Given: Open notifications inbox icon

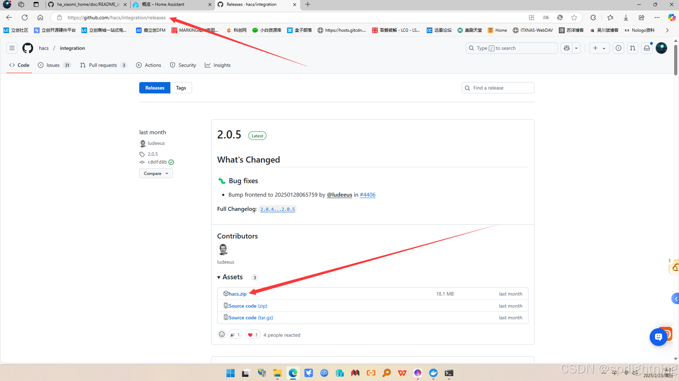Looking at the screenshot, I should pyautogui.click(x=647, y=48).
